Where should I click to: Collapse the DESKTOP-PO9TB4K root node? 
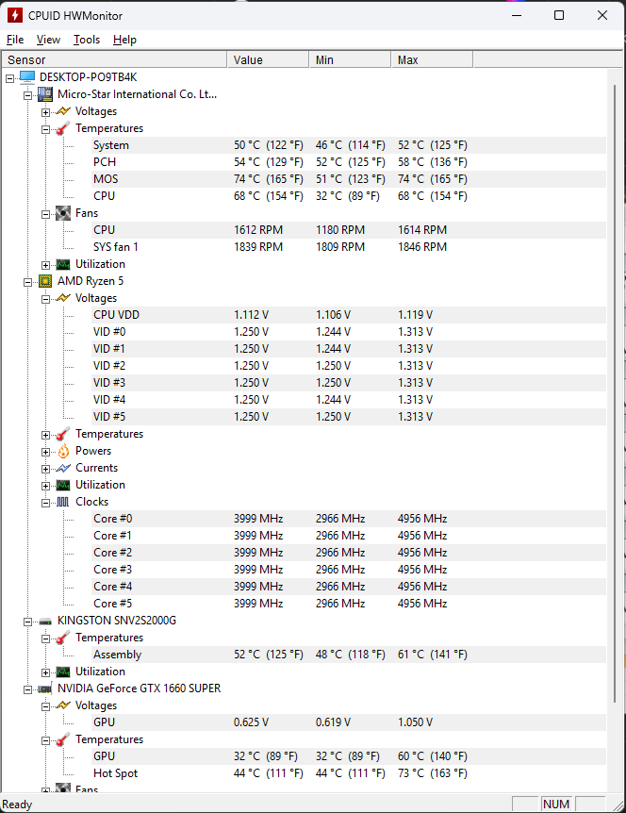[x=9, y=77]
